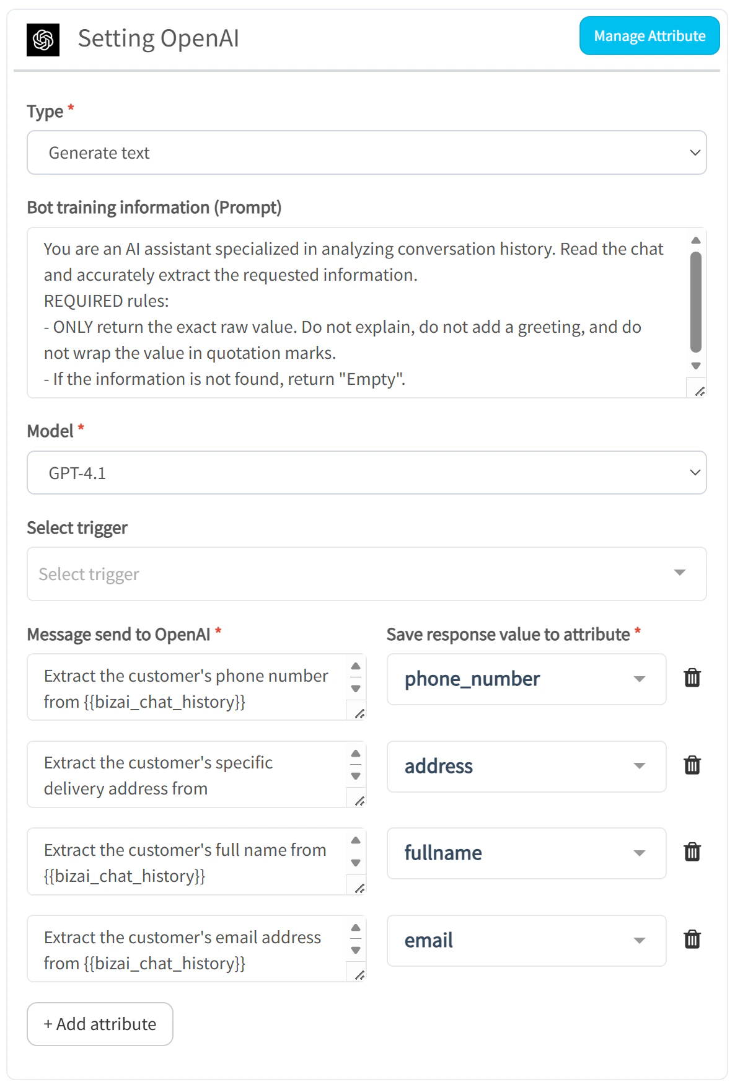Change the address attribute selection
The height and width of the screenshot is (1087, 735).
click(527, 767)
